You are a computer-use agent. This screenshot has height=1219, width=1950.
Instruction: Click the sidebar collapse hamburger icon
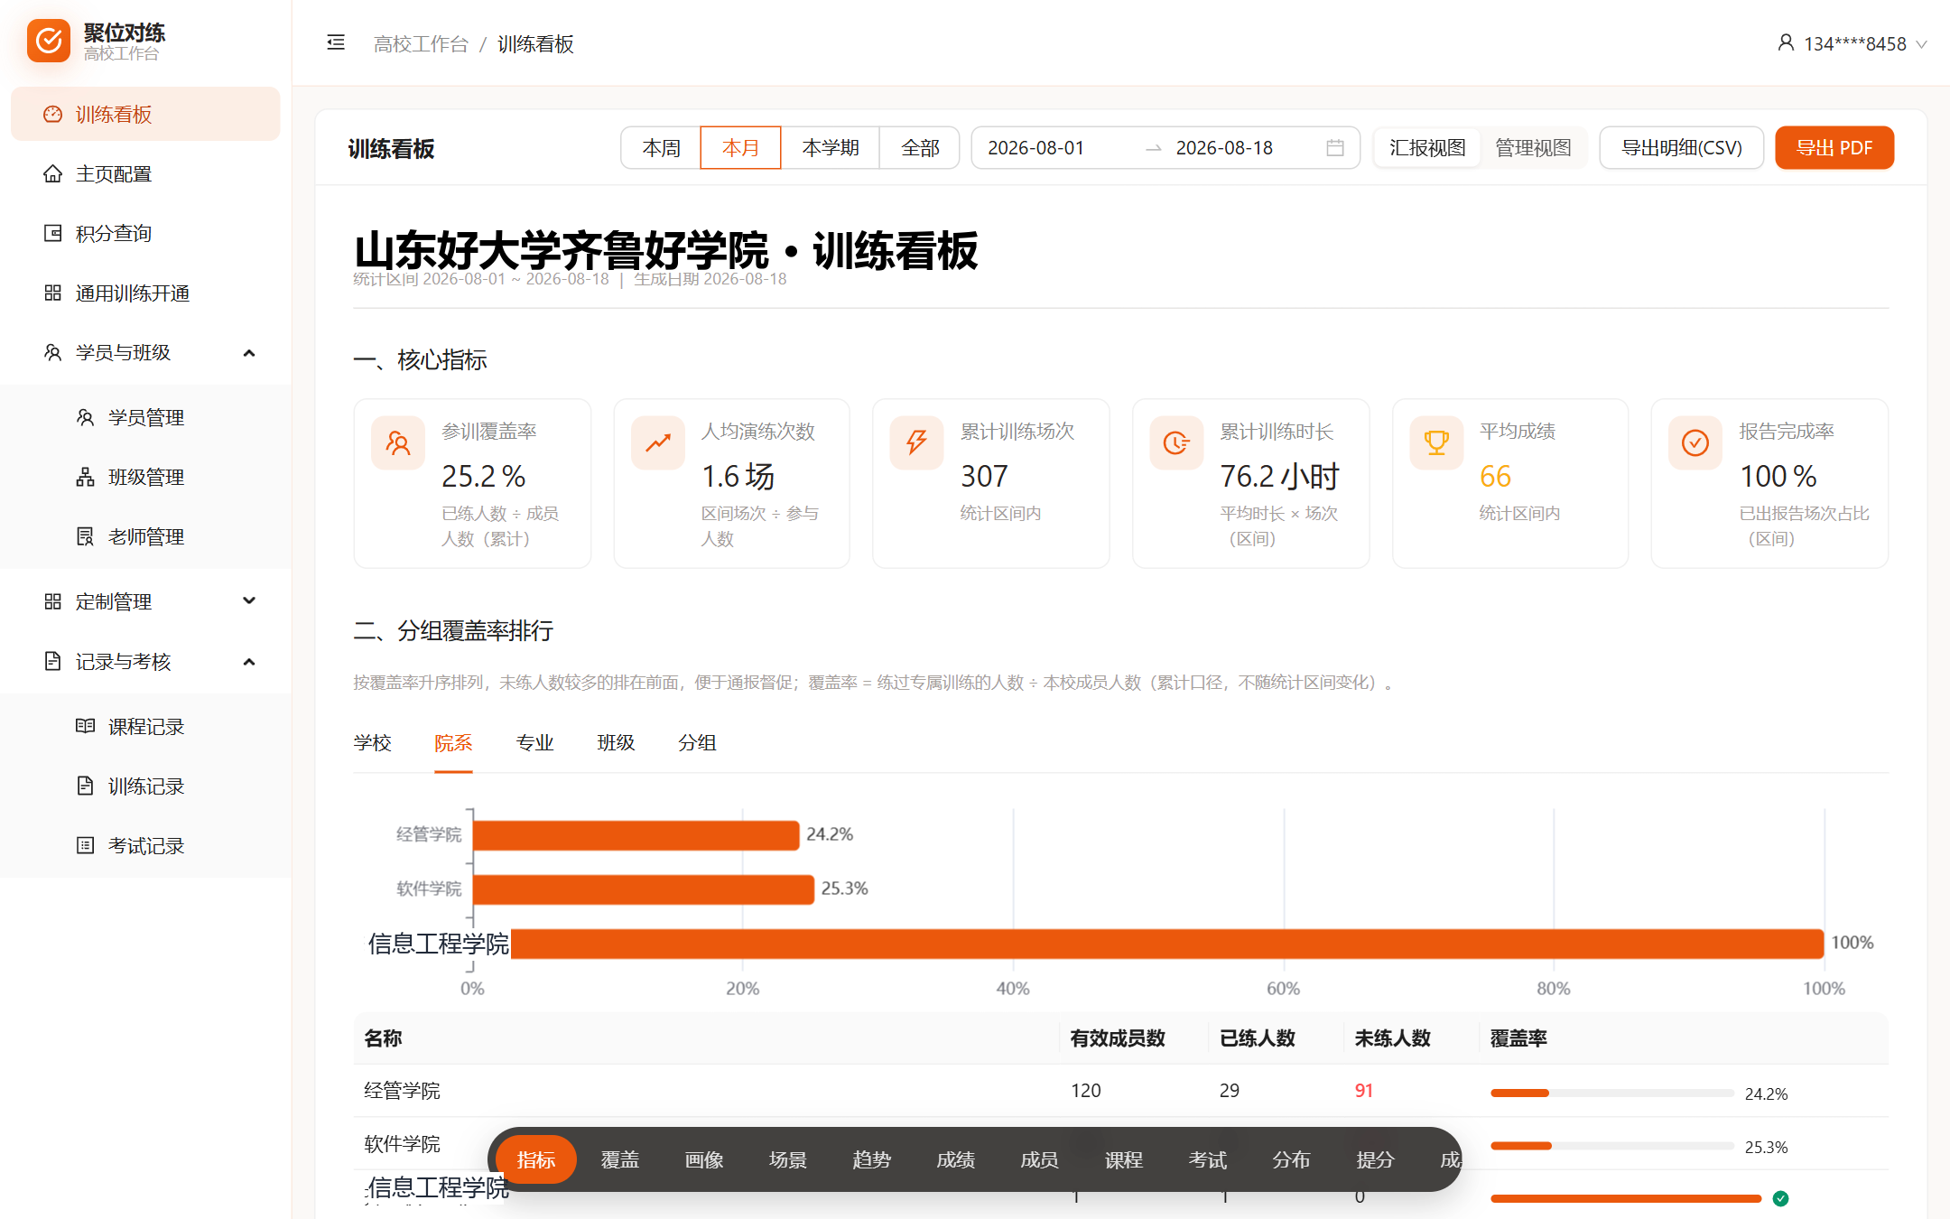336,42
